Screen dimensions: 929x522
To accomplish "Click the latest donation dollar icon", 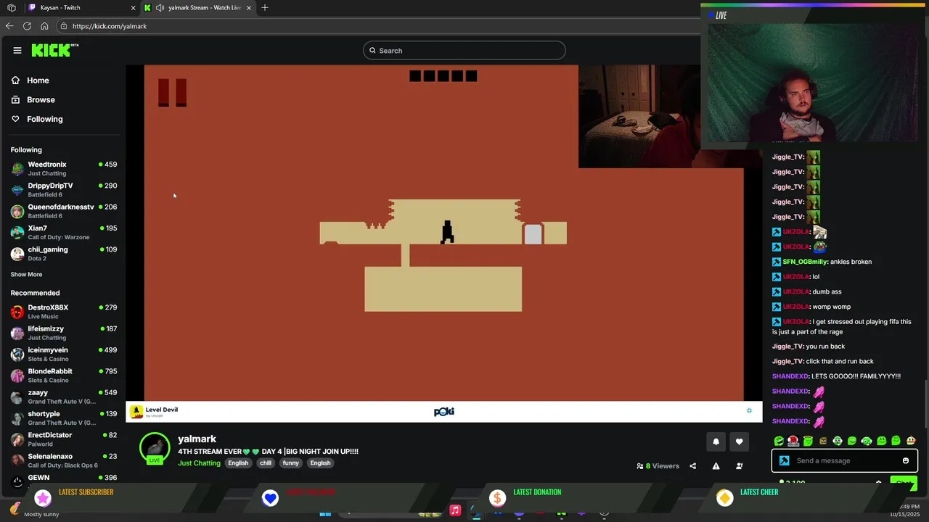I will pos(497,497).
